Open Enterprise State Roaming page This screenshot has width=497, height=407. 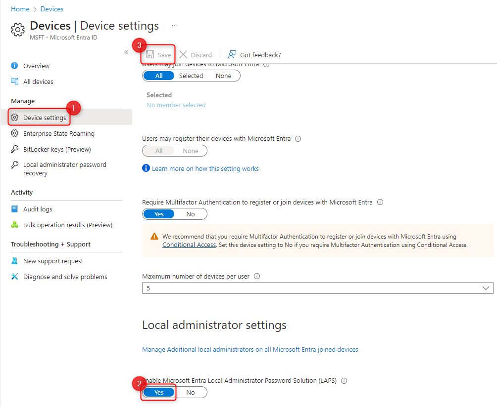58,133
